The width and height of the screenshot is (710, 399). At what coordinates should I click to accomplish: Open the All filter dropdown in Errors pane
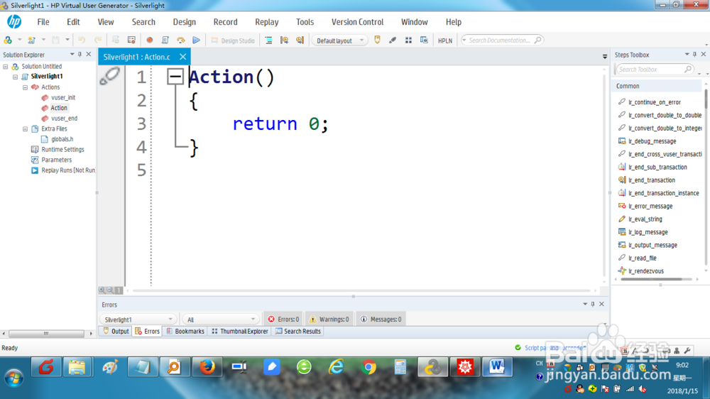[x=220, y=319]
